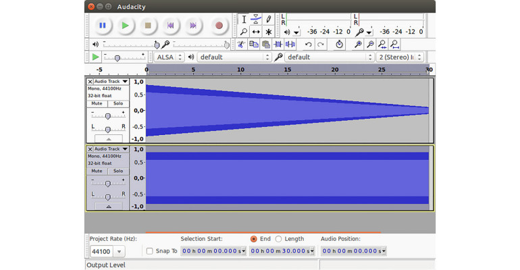The height and width of the screenshot is (270, 520).
Task: Open second Audio Track menu dropdown
Action: pyautogui.click(x=125, y=149)
